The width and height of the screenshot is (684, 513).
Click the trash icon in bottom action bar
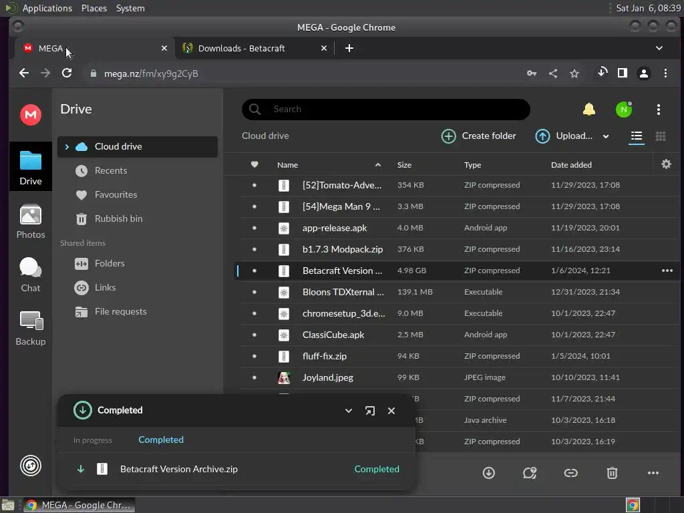[x=612, y=473]
